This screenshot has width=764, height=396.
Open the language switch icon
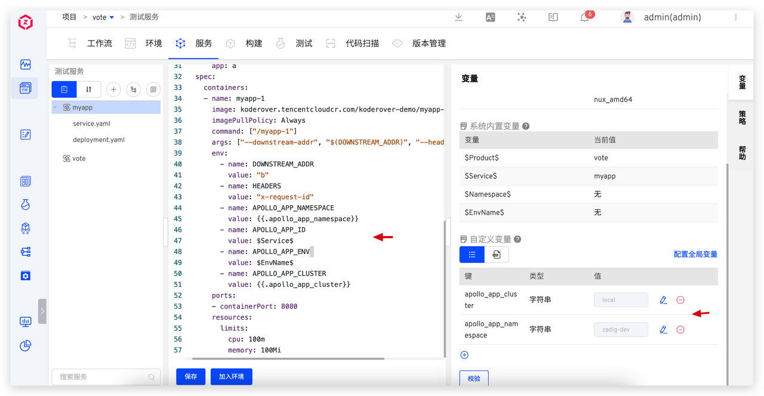pyautogui.click(x=490, y=17)
